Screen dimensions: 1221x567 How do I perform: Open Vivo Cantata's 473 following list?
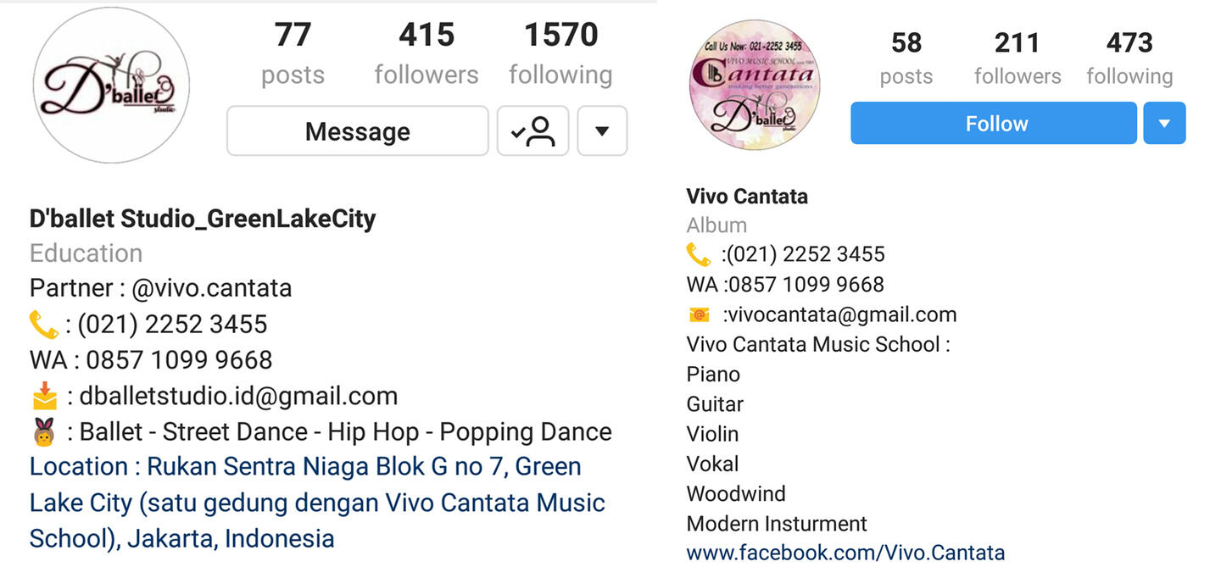tap(1129, 58)
